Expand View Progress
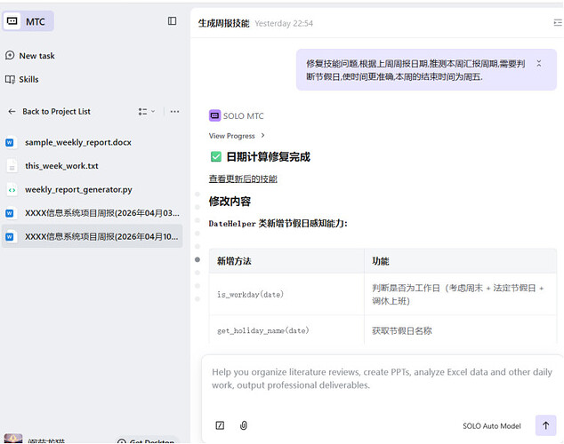Viewport: 564px width, 444px height. tap(237, 136)
